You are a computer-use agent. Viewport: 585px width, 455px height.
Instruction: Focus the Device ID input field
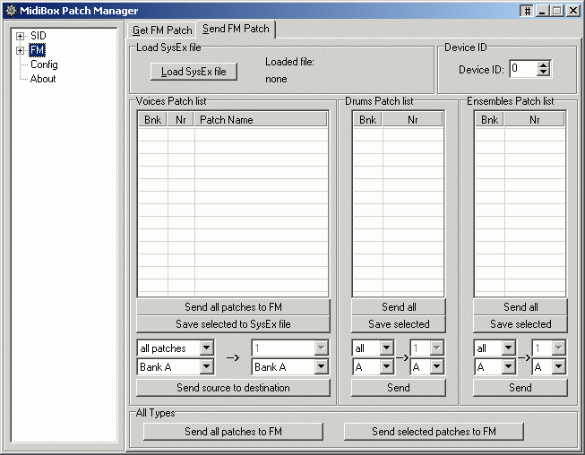tap(523, 69)
